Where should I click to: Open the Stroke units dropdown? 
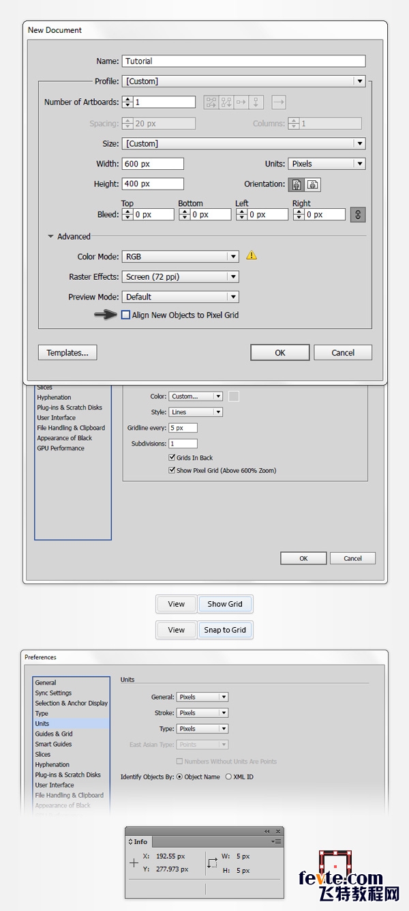[x=202, y=712]
